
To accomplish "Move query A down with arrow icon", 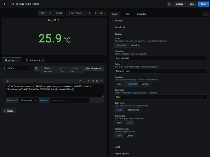I will pos(84,81).
